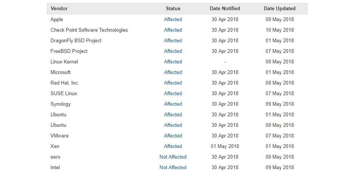This screenshot has height=179, width=344.
Task: Click SUSE Linux Affected status link
Action: 173,93
